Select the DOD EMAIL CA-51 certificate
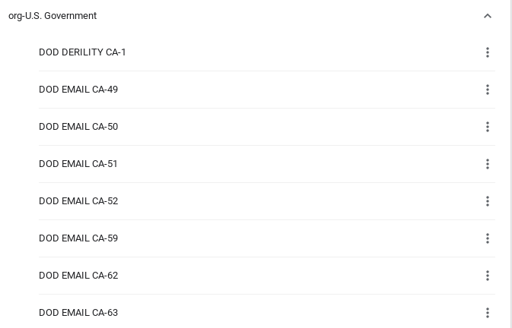The width and height of the screenshot is (512, 328). (78, 164)
